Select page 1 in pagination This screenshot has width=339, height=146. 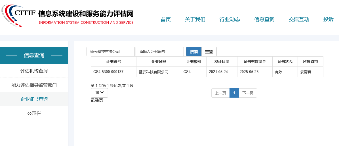[x=234, y=93]
